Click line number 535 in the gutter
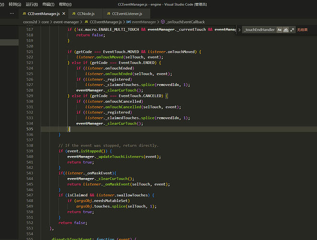The height and width of the screenshot is (240, 317). (30, 129)
